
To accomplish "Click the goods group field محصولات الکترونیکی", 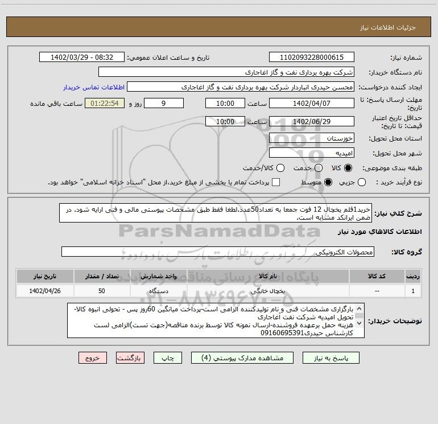I will (x=218, y=252).
